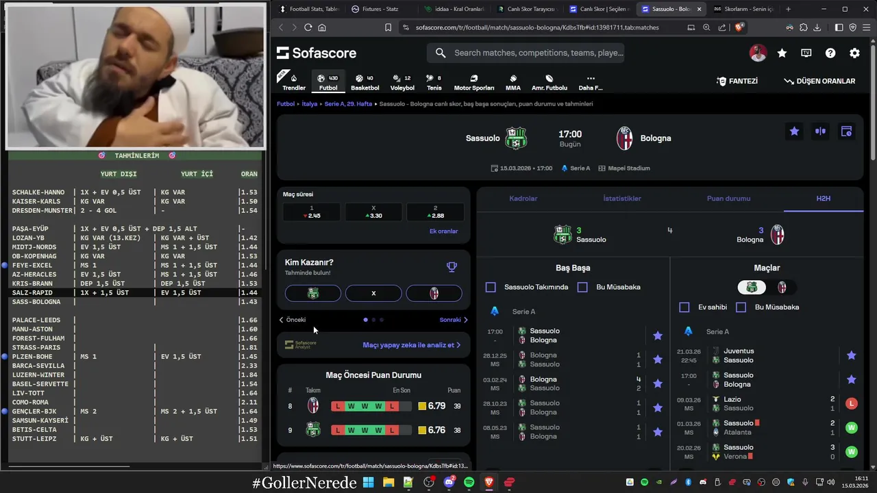The width and height of the screenshot is (877, 493).
Task: Bookmark this page in the address bar
Action: click(388, 27)
